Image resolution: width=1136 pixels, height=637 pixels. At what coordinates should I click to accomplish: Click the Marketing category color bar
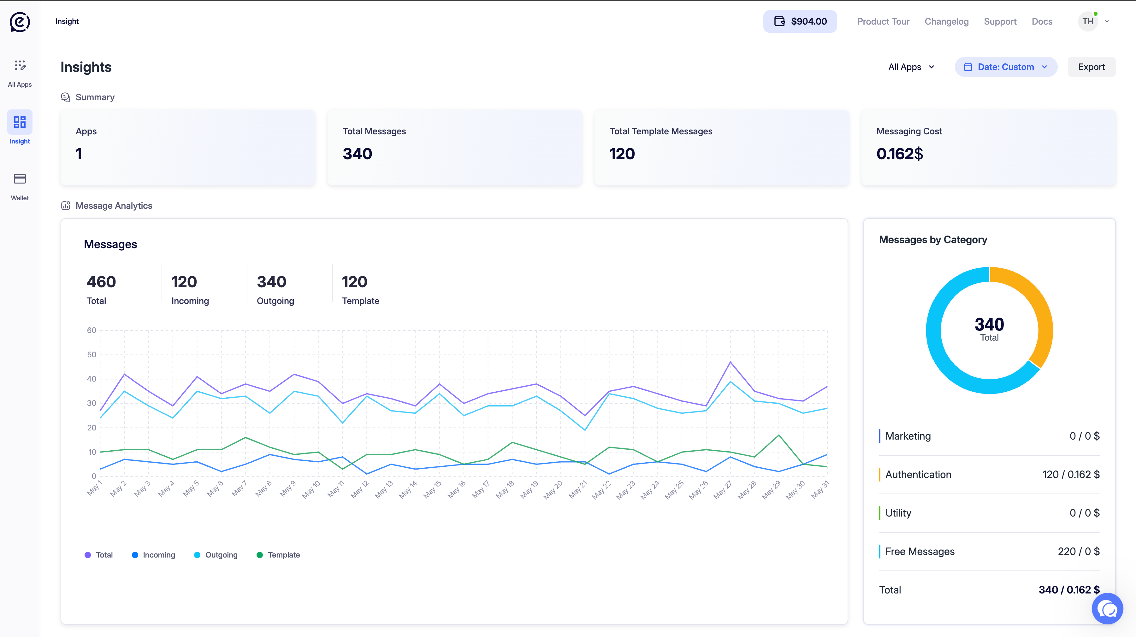click(x=880, y=436)
